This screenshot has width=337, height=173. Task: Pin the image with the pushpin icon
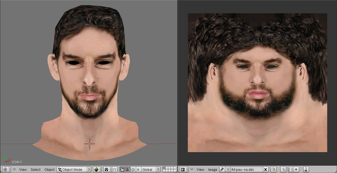click(222, 169)
